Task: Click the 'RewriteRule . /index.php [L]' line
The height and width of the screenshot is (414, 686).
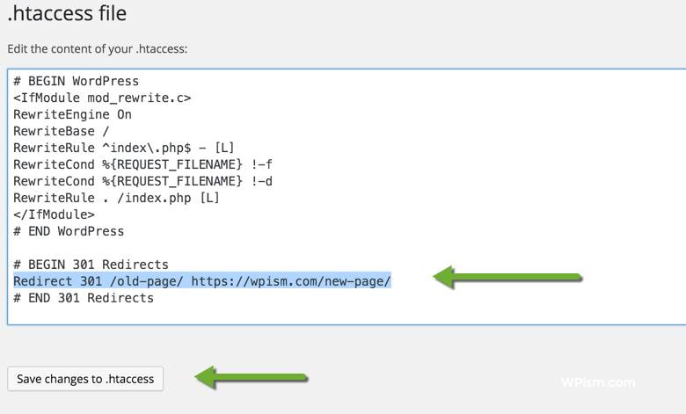Action: 116,198
